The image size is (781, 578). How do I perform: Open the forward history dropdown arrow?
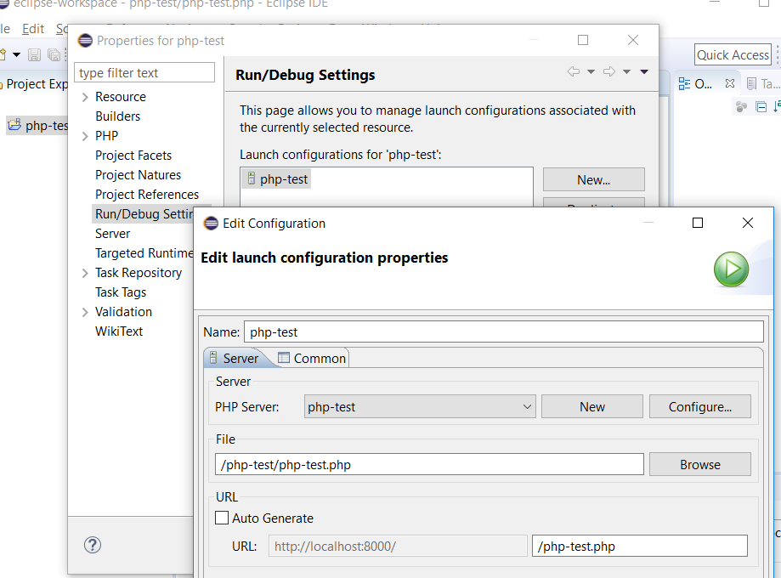(x=626, y=71)
